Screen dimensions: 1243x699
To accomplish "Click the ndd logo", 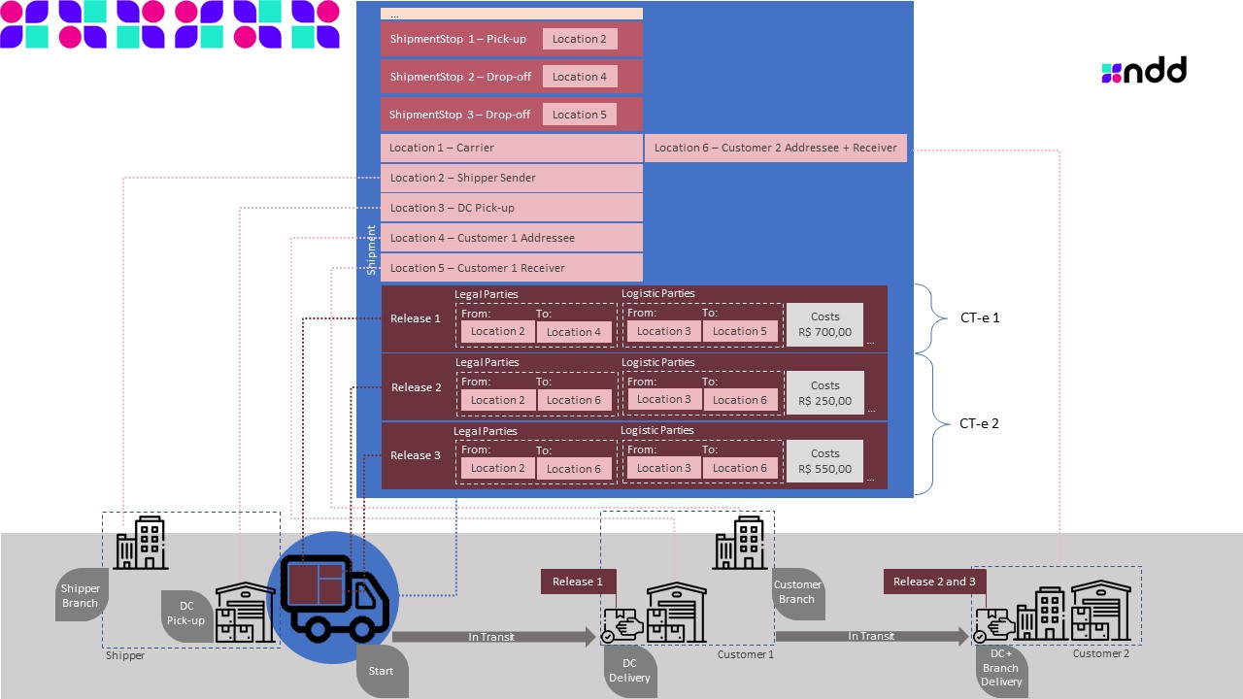I will [1144, 71].
